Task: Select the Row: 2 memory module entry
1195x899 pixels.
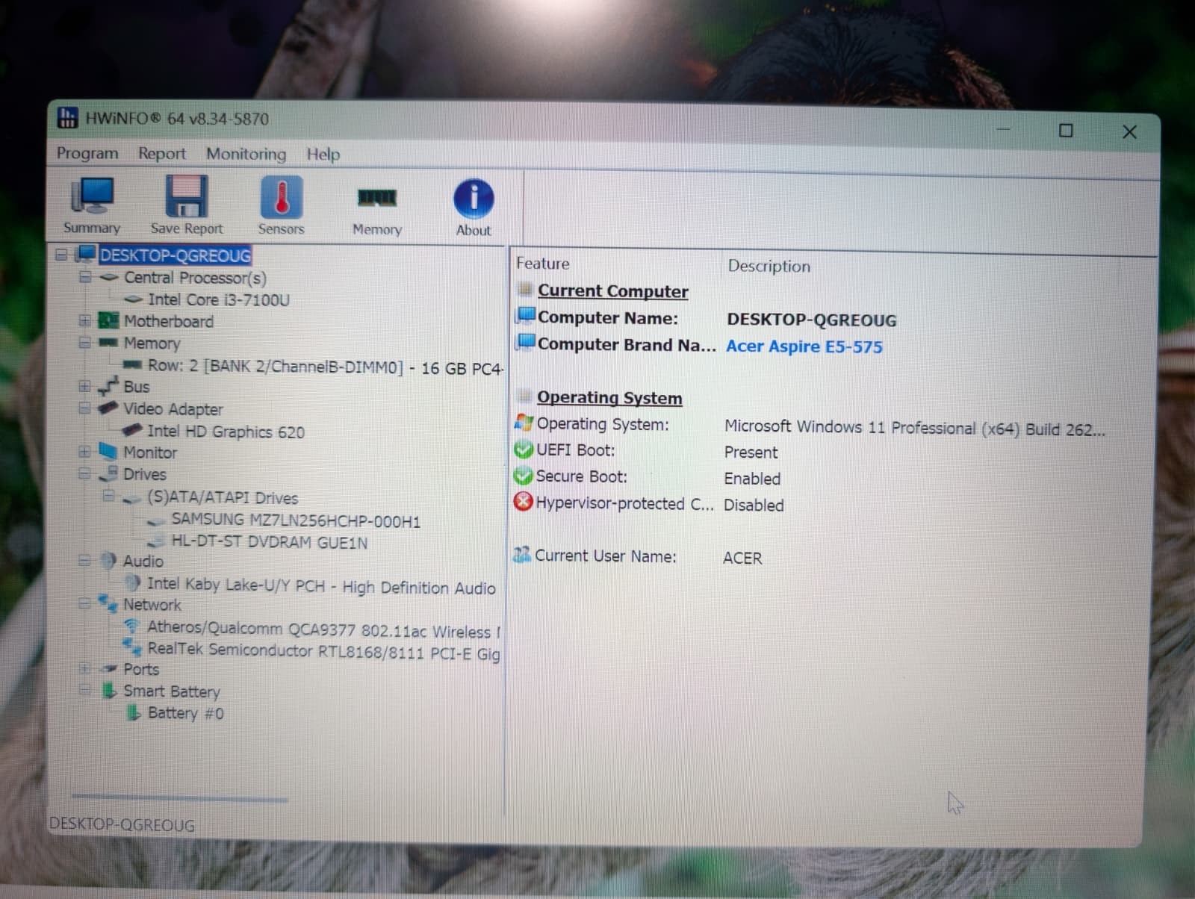Action: (325, 367)
